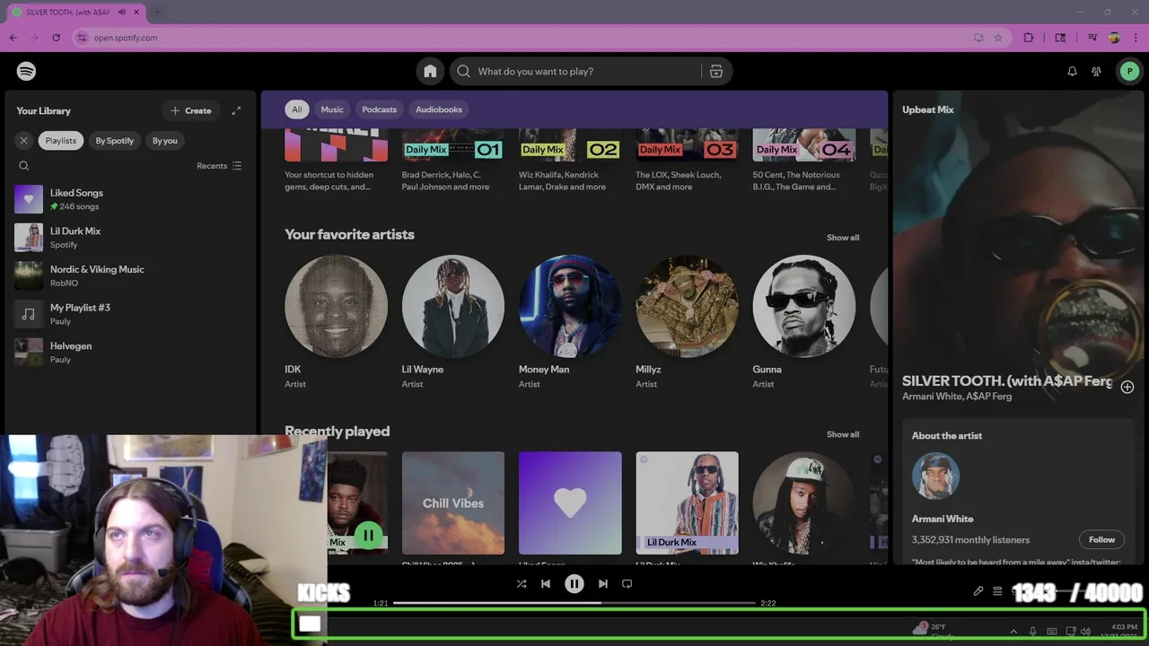Open Nordic & Viking Music playlist
Viewport: 1149px width, 646px height.
pos(130,275)
